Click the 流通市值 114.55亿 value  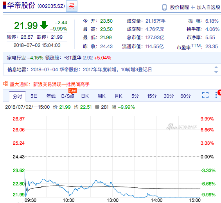(155, 47)
